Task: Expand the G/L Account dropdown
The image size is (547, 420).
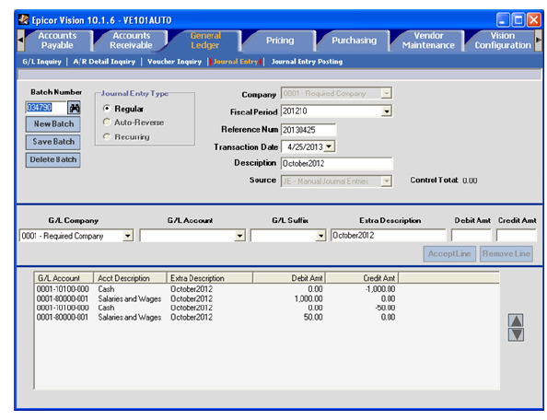Action: [239, 236]
